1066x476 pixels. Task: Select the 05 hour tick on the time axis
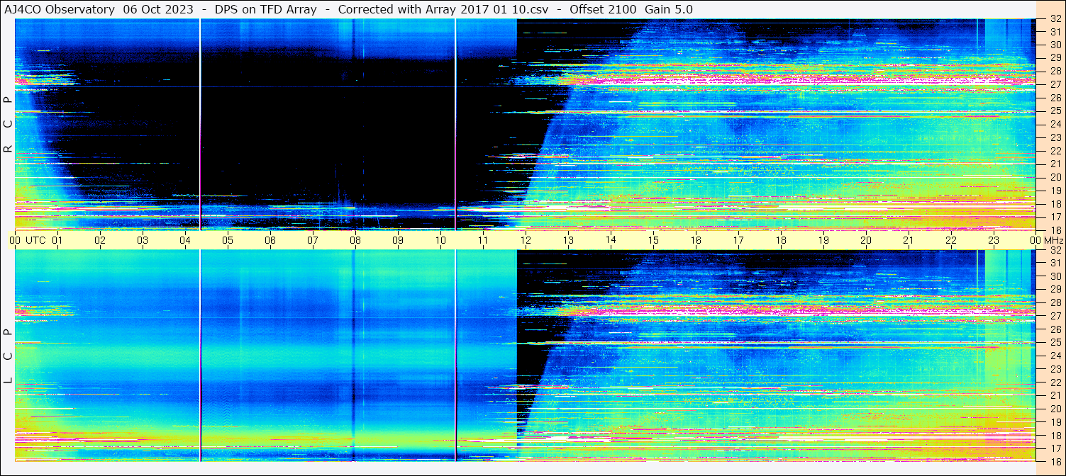click(228, 240)
